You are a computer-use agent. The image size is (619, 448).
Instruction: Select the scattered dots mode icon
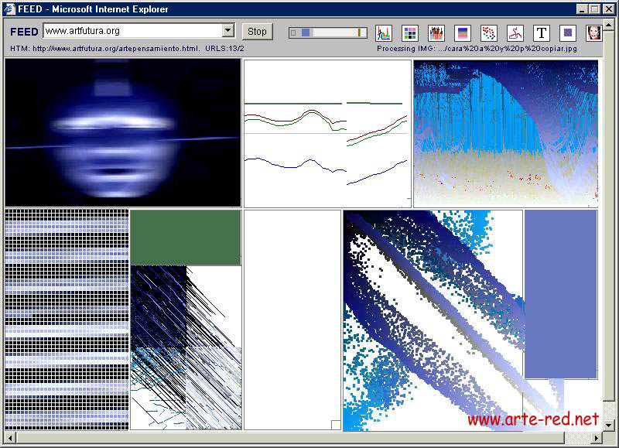[x=489, y=32]
